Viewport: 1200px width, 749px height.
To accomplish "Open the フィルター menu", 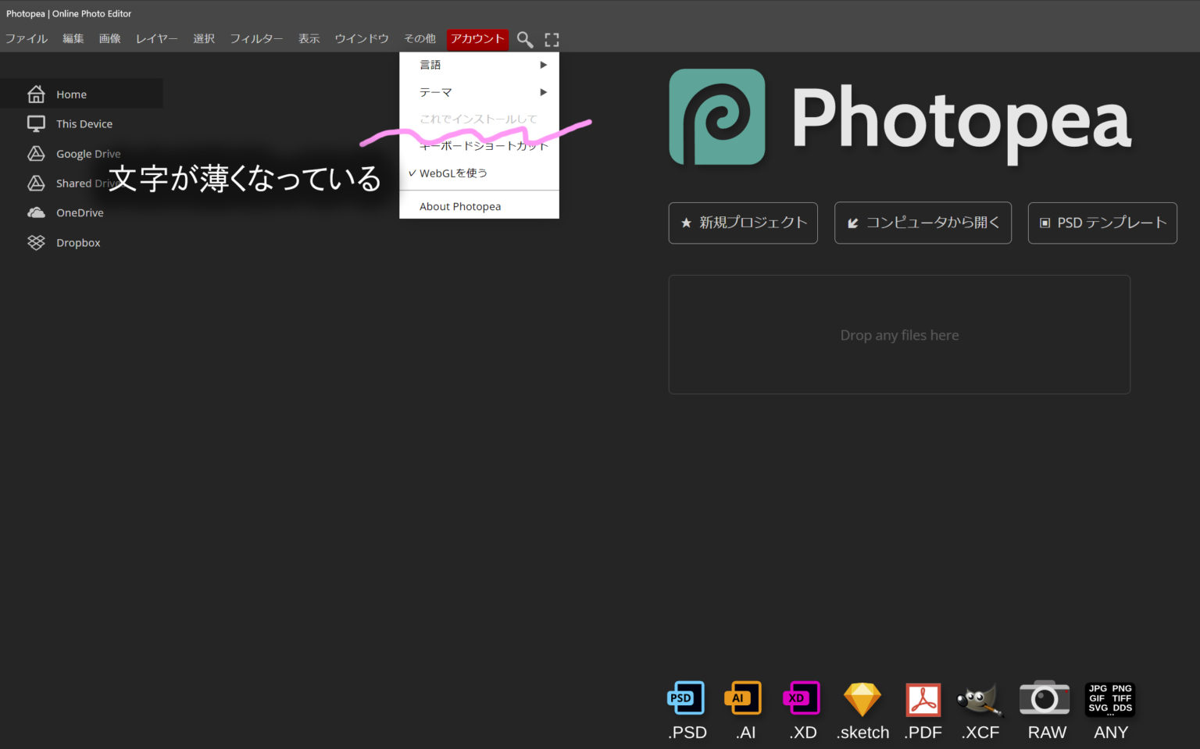I will (256, 38).
